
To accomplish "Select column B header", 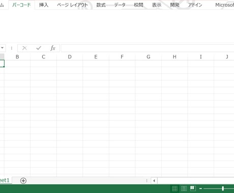I will 17,57.
